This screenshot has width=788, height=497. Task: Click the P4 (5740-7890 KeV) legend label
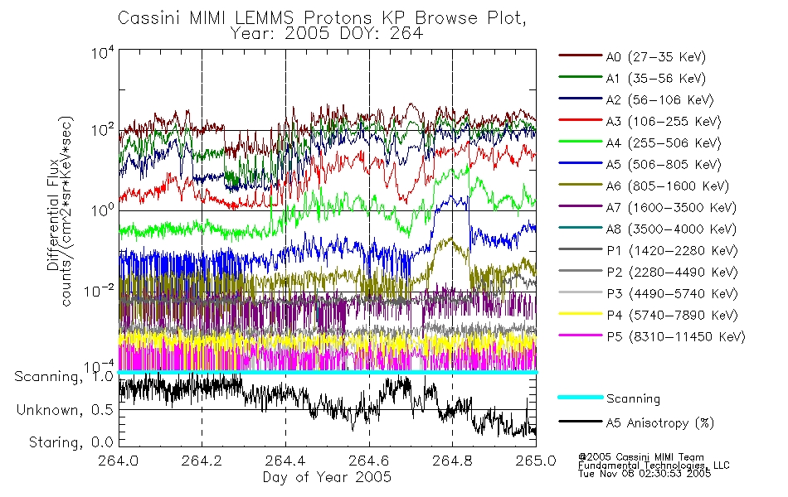coord(672,316)
